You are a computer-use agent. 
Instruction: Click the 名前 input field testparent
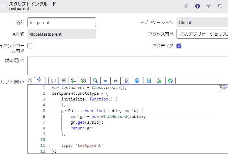[62, 22]
